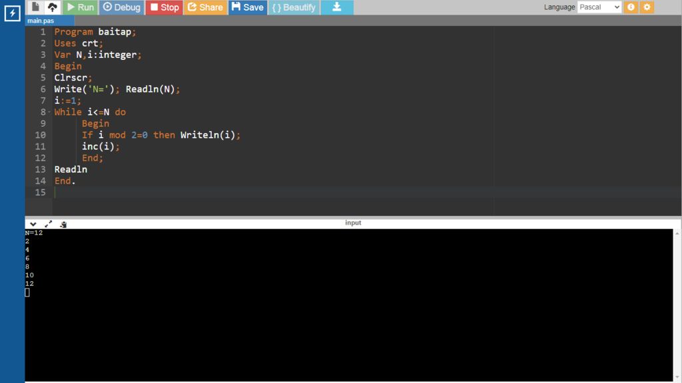Click the 'input' console label

pyautogui.click(x=353, y=222)
